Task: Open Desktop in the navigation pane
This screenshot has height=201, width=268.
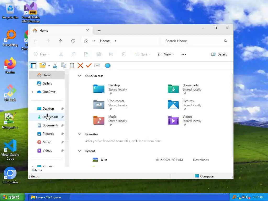Action: pos(47,109)
